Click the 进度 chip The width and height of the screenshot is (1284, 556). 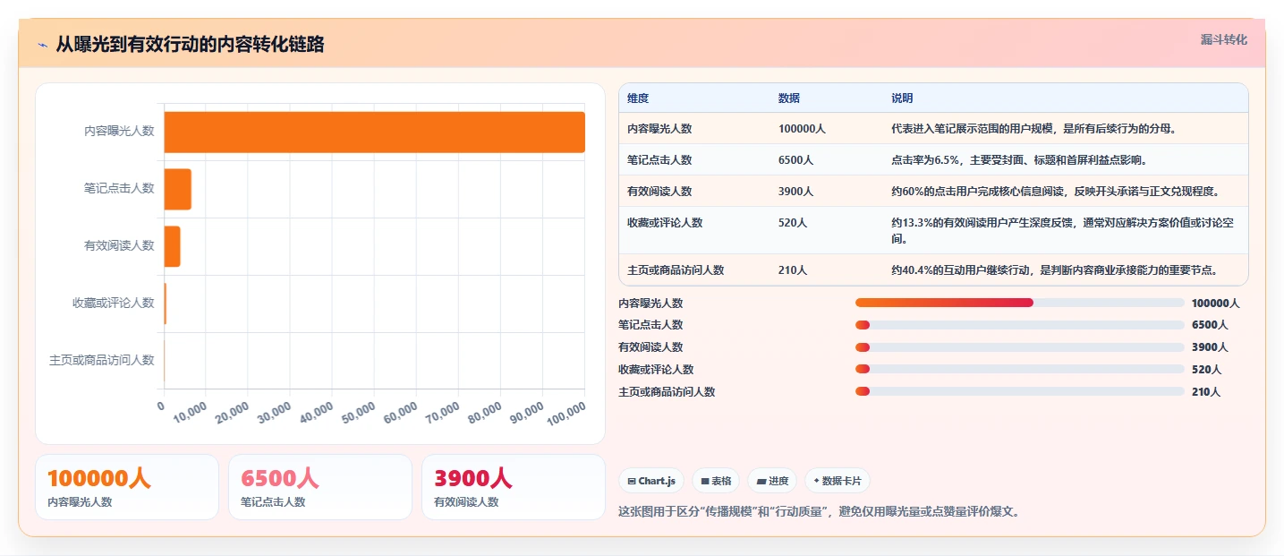pyautogui.click(x=772, y=481)
